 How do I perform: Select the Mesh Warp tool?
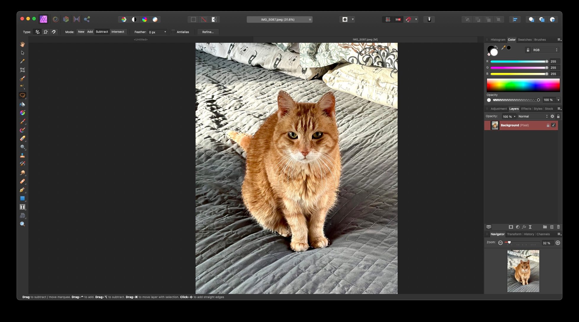pos(22,215)
